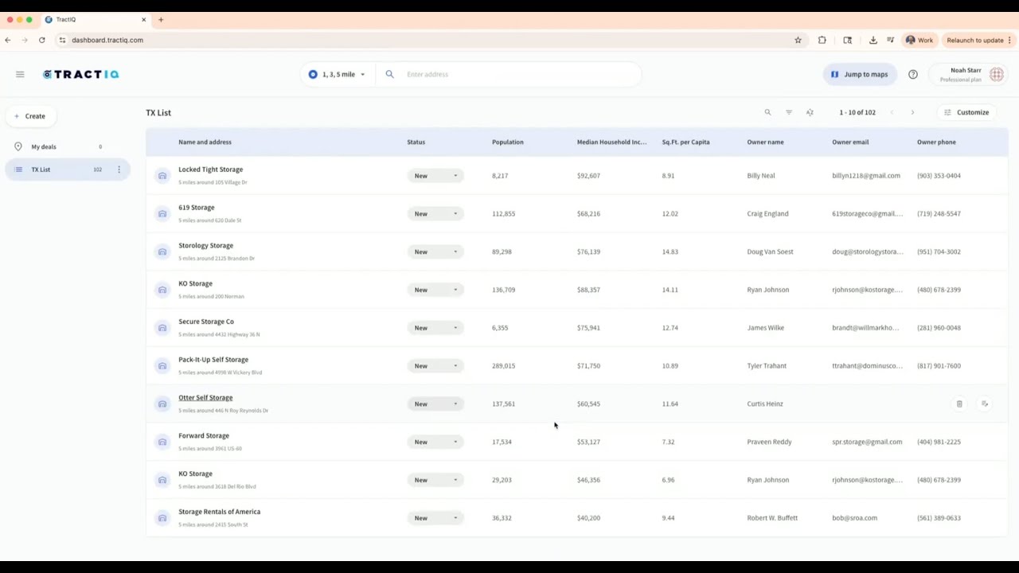Viewport: 1019px width, 573px height.
Task: Open the browser downloads icon
Action: point(873,40)
